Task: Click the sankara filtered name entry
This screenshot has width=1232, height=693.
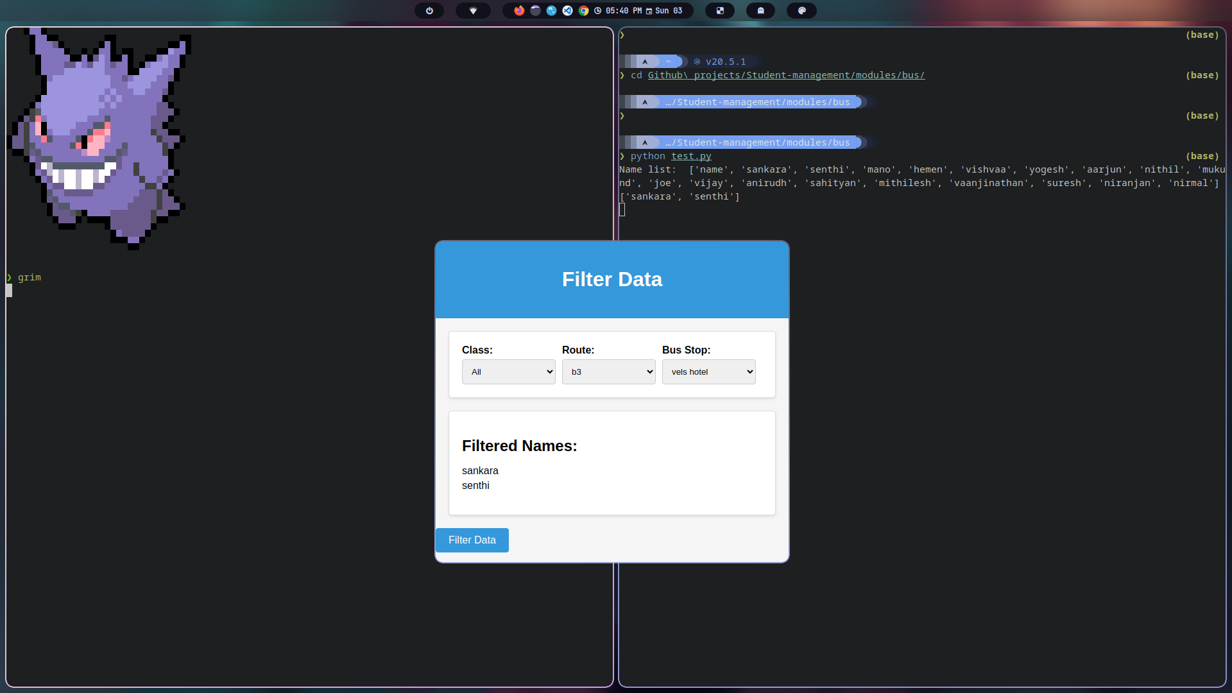Action: (480, 470)
